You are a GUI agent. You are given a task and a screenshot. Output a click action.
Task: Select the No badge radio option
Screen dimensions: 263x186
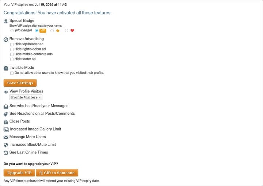[x=12, y=31]
